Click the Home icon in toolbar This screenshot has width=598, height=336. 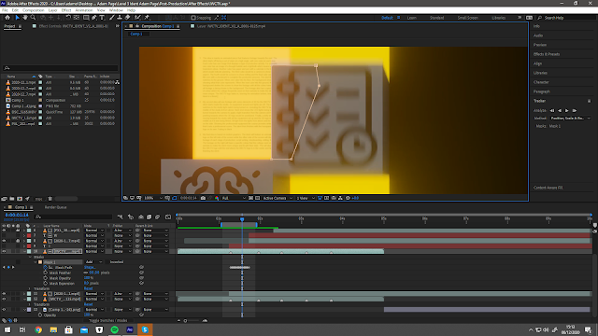(x=7, y=18)
